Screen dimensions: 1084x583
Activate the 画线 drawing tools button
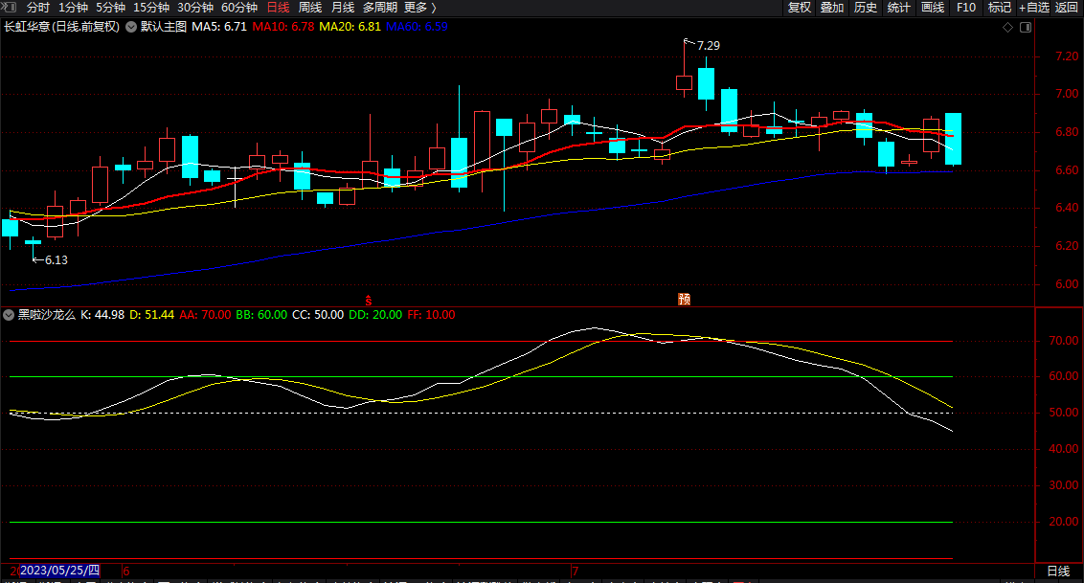pos(933,7)
